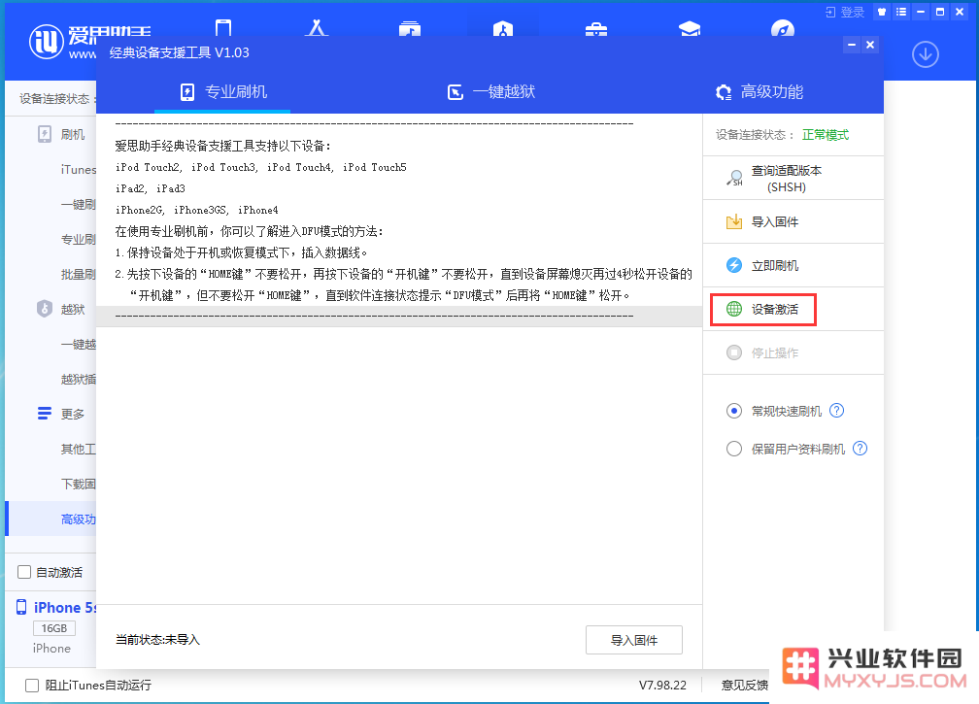Click the shirt skin icon in title bar

(x=882, y=12)
